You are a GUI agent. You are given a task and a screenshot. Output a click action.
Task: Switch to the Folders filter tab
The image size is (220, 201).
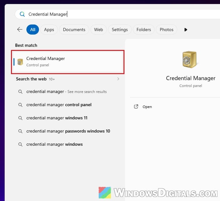pos(144,30)
